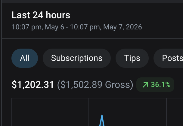
Task: Click the $1,202.31 net earnings amount
Action: pyautogui.click(x=33, y=85)
